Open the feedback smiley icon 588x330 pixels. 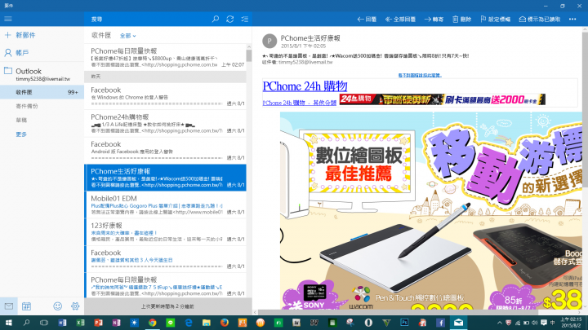pos(57,306)
